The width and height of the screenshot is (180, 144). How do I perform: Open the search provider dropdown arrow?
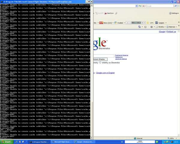[x=178, y=6]
